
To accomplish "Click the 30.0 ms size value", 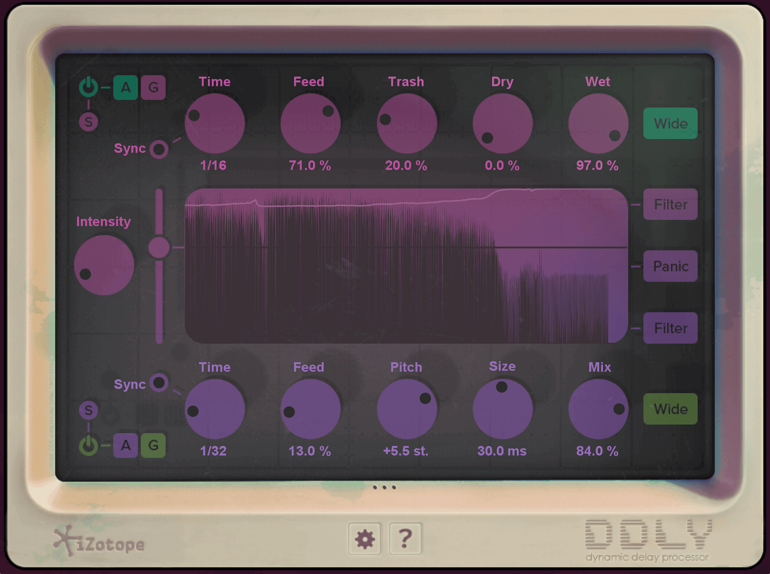I will [x=502, y=451].
